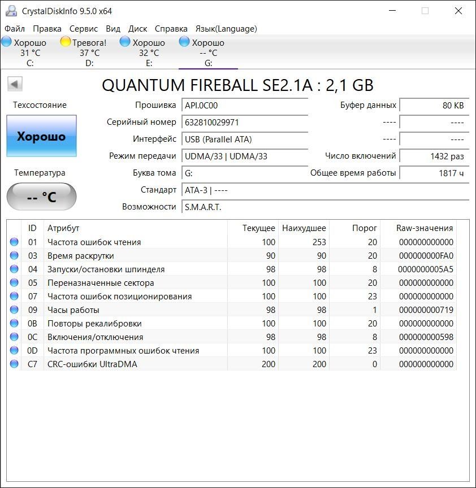
Task: Click status orb for attribute 04
Action: click(x=14, y=269)
